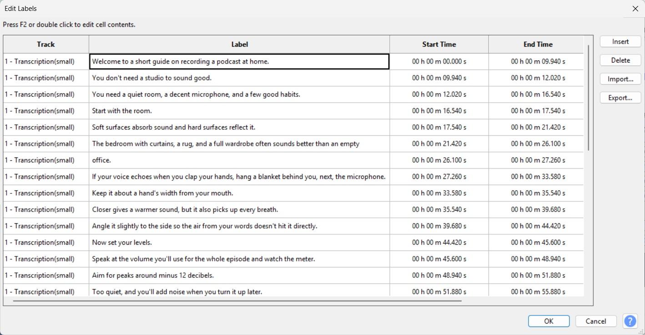Select label 'Speak at the volume you'll use'
The height and width of the screenshot is (335, 645).
click(239, 259)
